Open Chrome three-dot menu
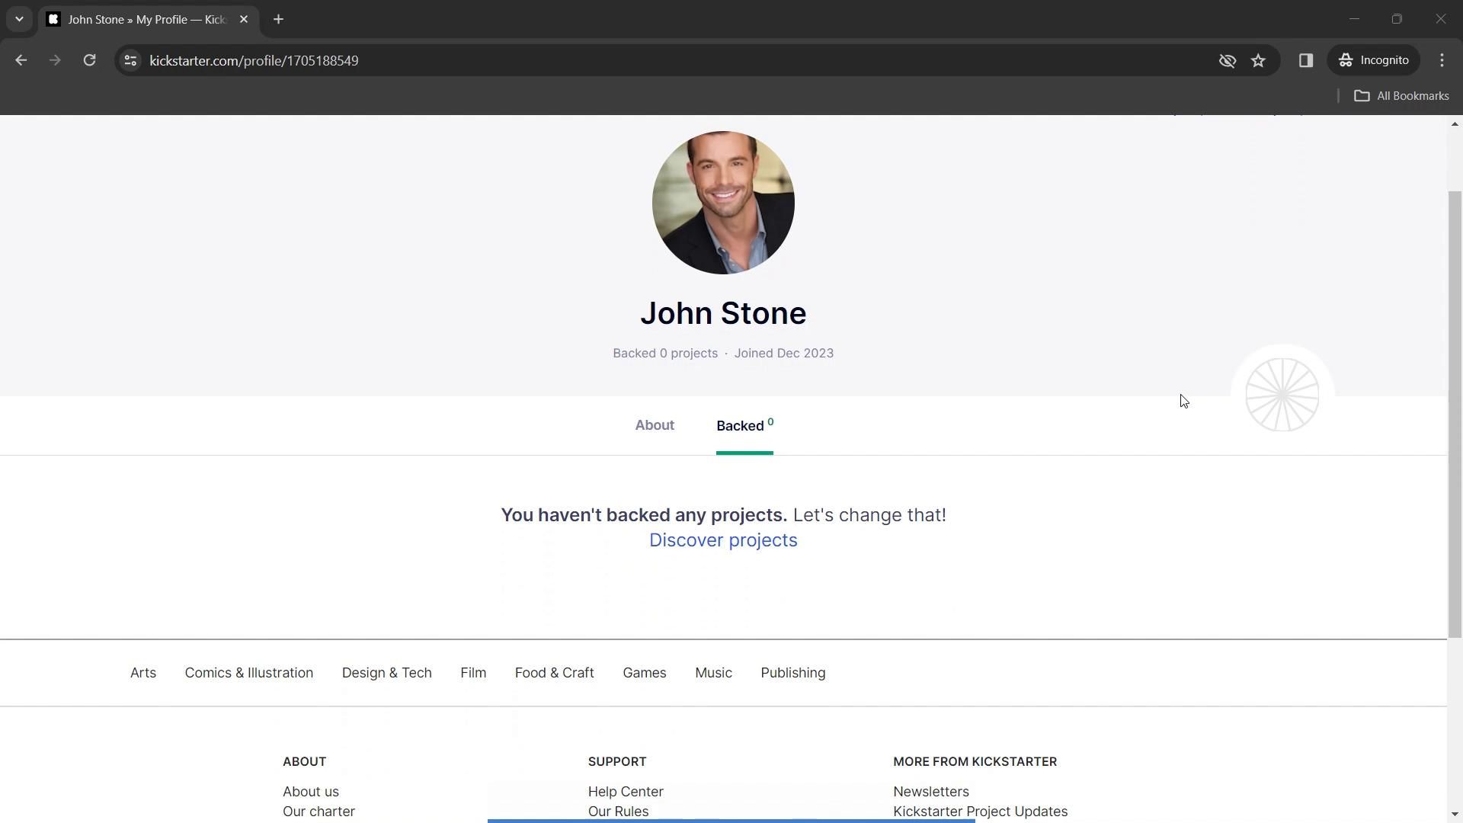Image resolution: width=1463 pixels, height=823 pixels. [x=1442, y=60]
